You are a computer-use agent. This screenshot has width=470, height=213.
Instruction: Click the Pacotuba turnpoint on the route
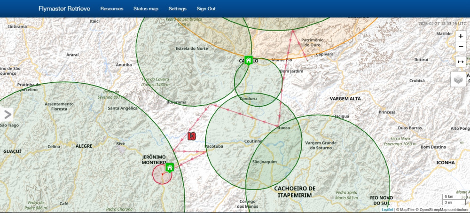point(205,151)
